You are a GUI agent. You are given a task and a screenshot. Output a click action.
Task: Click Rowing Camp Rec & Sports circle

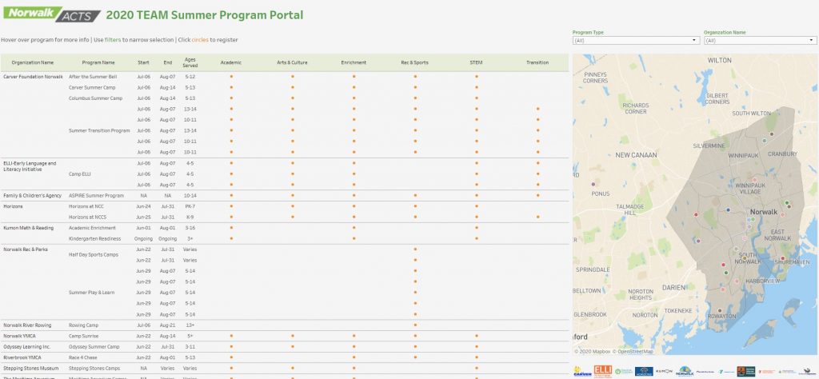(x=415, y=325)
